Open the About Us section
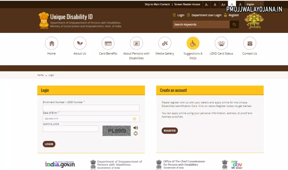 (x=80, y=43)
